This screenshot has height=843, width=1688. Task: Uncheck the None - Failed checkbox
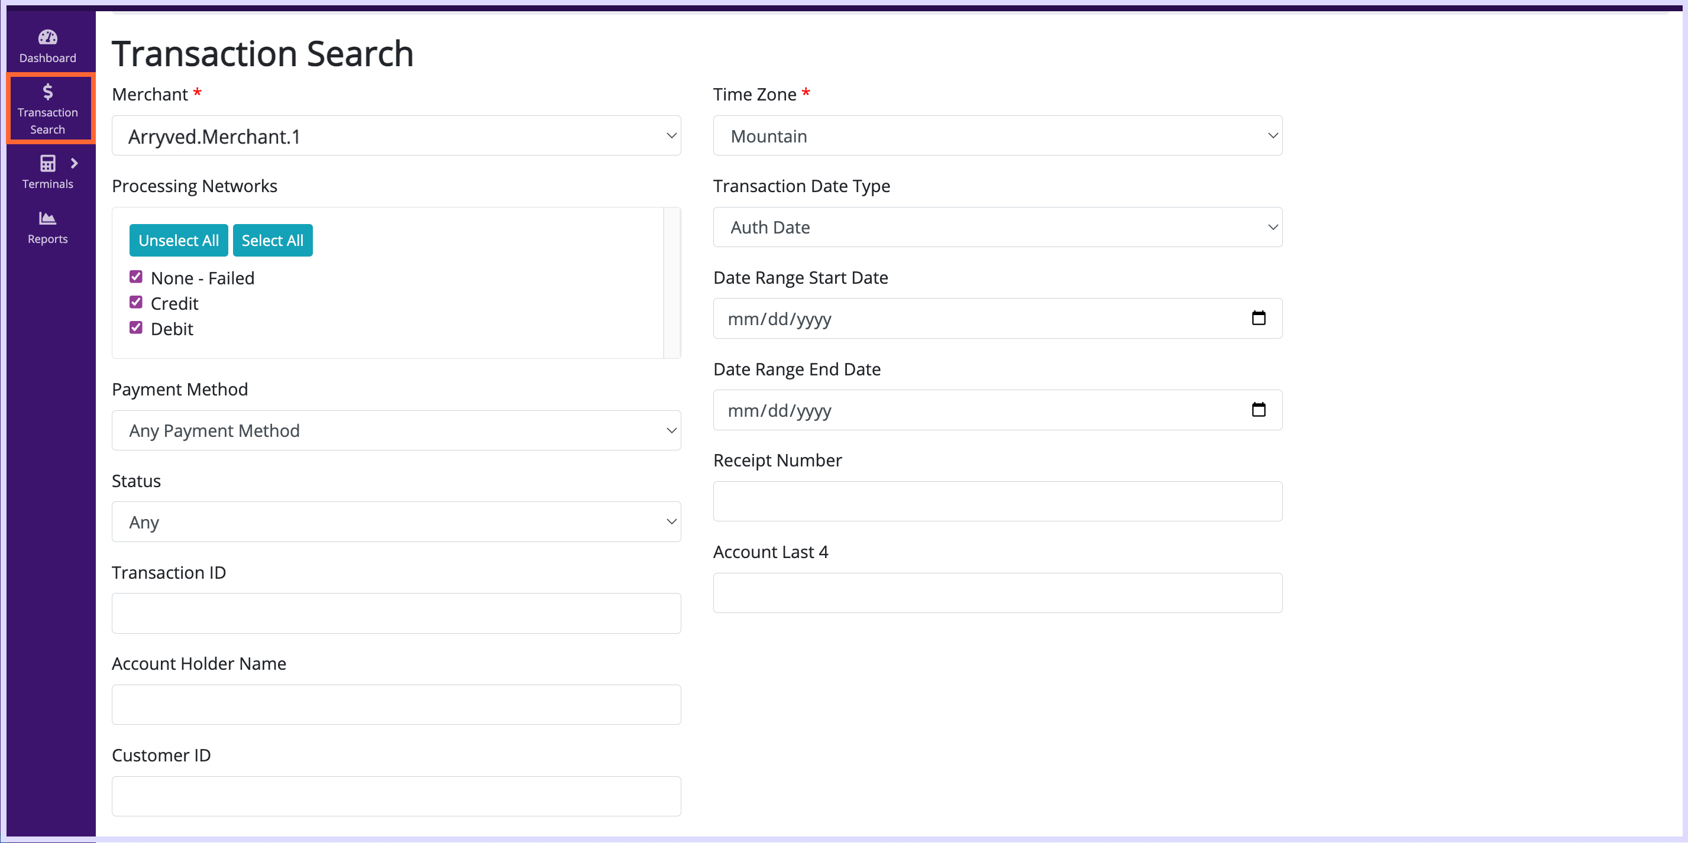[135, 277]
